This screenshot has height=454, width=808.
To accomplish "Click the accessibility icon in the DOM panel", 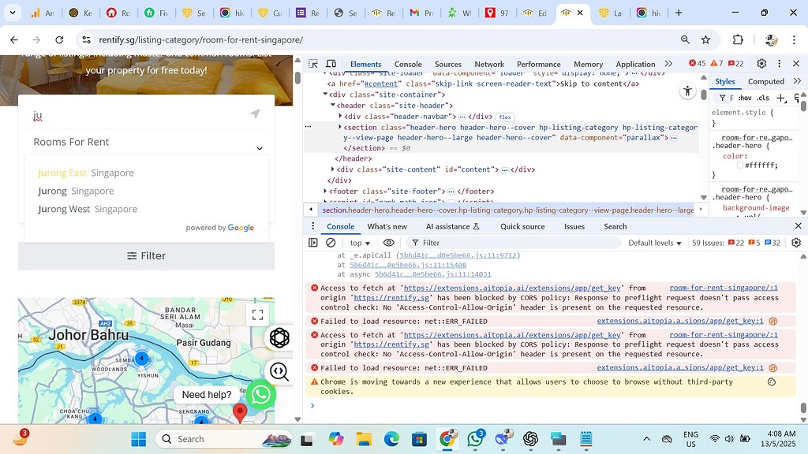I will tap(687, 91).
